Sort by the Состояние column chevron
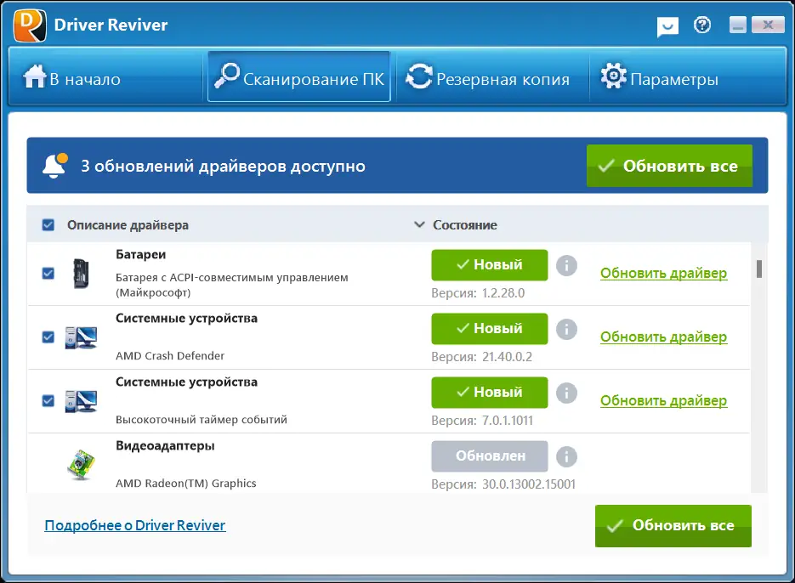 click(x=419, y=224)
